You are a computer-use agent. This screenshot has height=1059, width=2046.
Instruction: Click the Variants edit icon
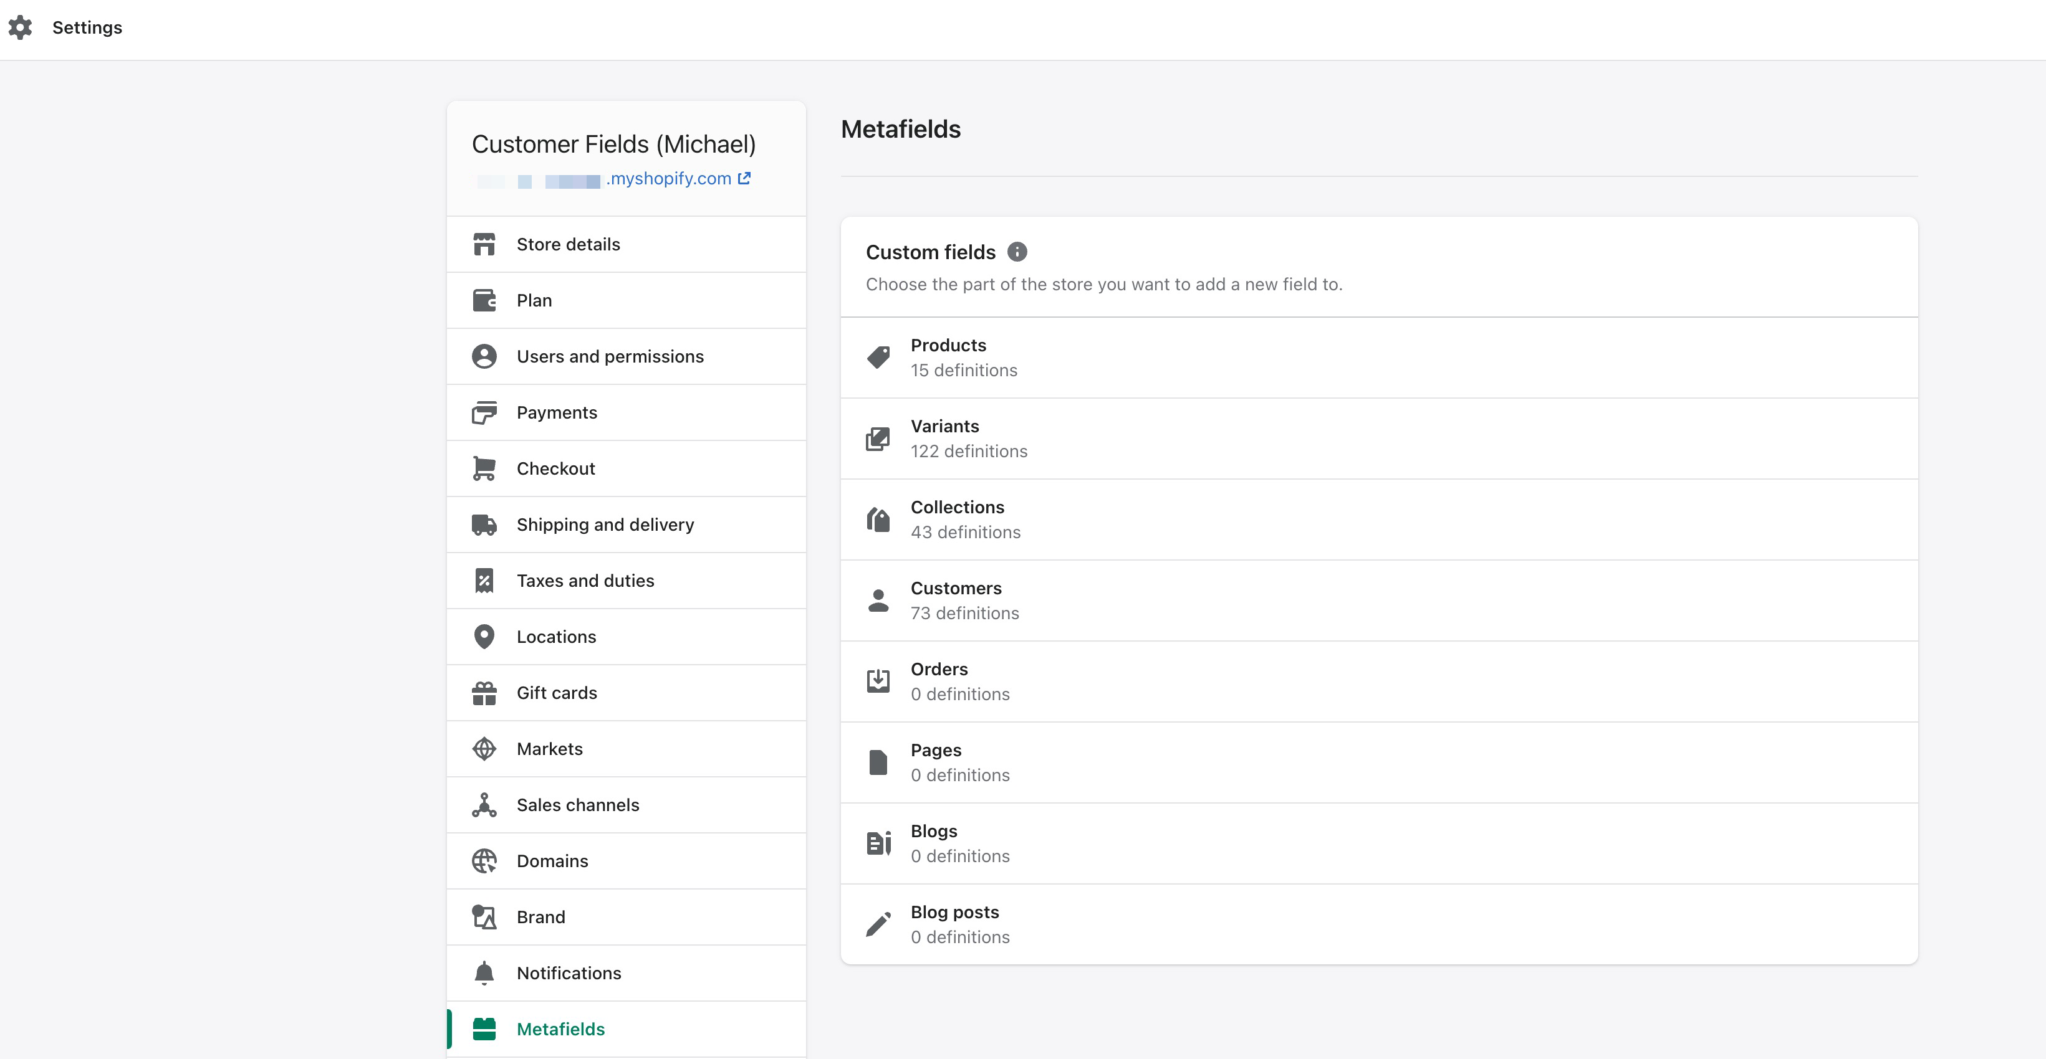tap(878, 438)
